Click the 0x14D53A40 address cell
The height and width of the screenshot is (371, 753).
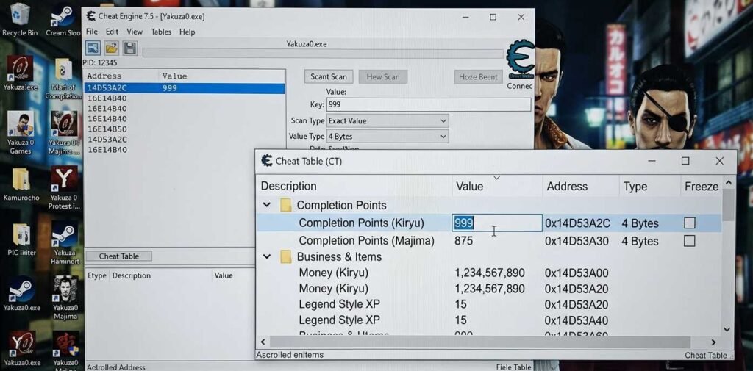coord(577,320)
